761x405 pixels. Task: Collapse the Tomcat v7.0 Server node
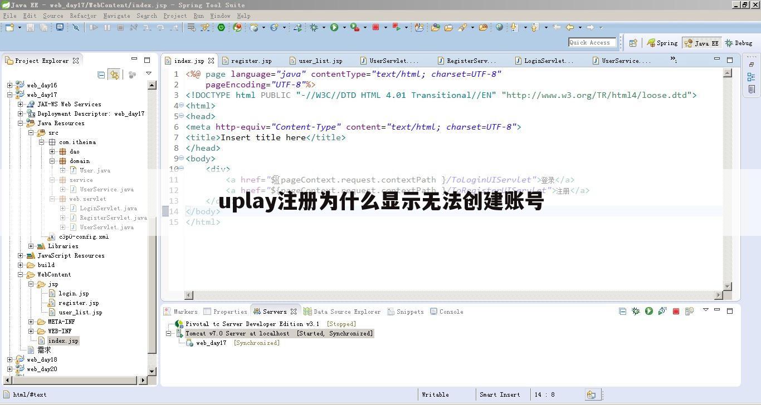(168, 333)
